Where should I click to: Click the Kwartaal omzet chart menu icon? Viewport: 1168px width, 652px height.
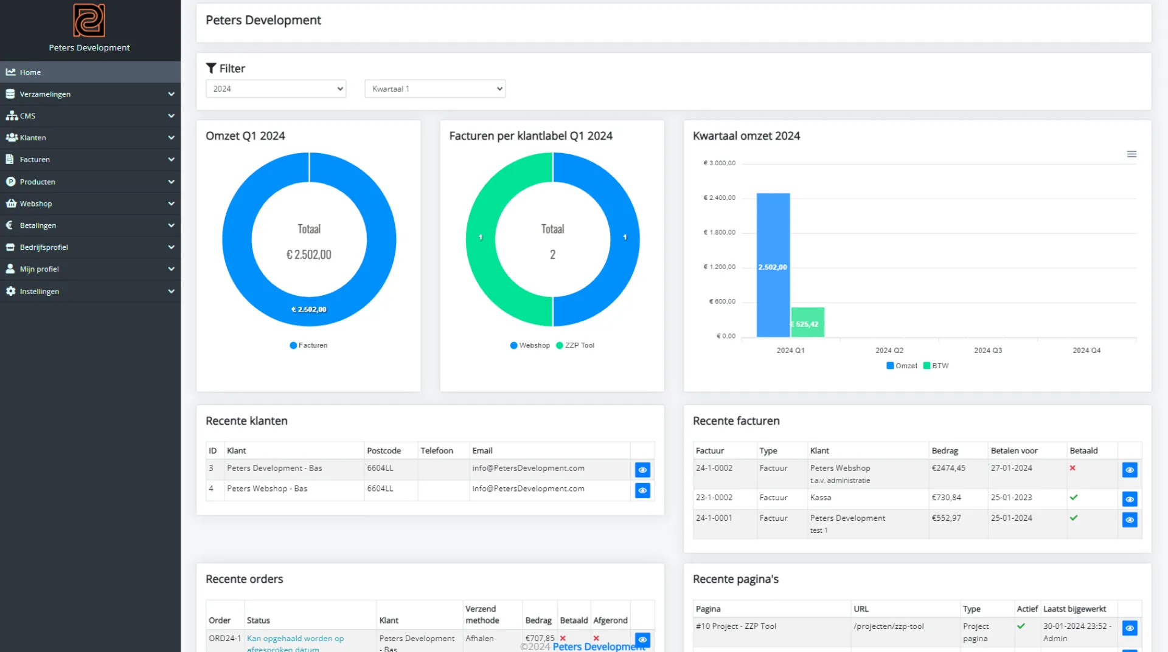coord(1131,154)
